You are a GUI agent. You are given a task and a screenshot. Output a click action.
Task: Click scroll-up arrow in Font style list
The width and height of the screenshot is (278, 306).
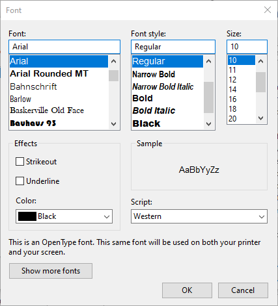click(x=208, y=61)
